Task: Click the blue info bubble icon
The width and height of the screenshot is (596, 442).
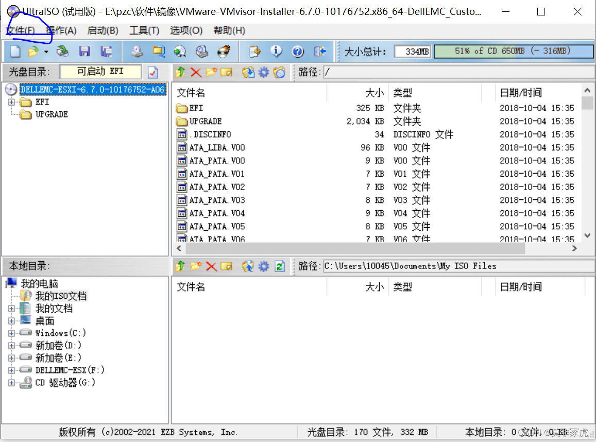Action: click(276, 52)
